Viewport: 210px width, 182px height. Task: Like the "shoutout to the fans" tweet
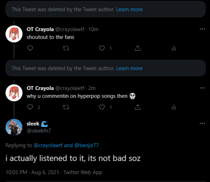(102, 48)
